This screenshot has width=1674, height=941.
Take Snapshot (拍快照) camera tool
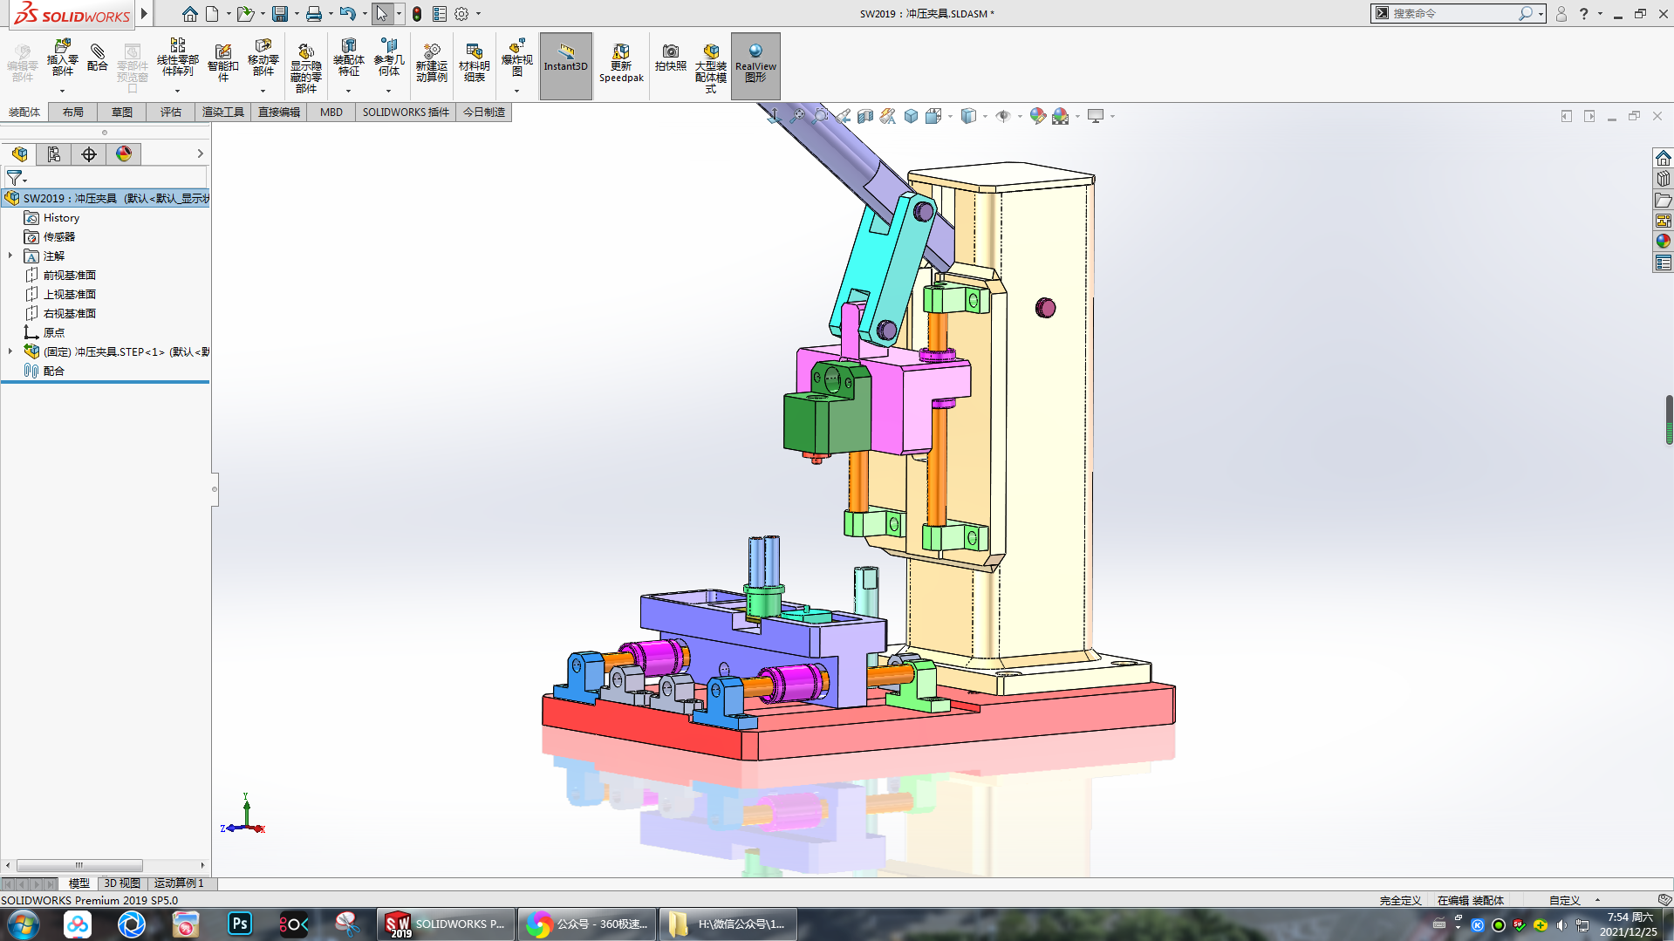click(670, 58)
